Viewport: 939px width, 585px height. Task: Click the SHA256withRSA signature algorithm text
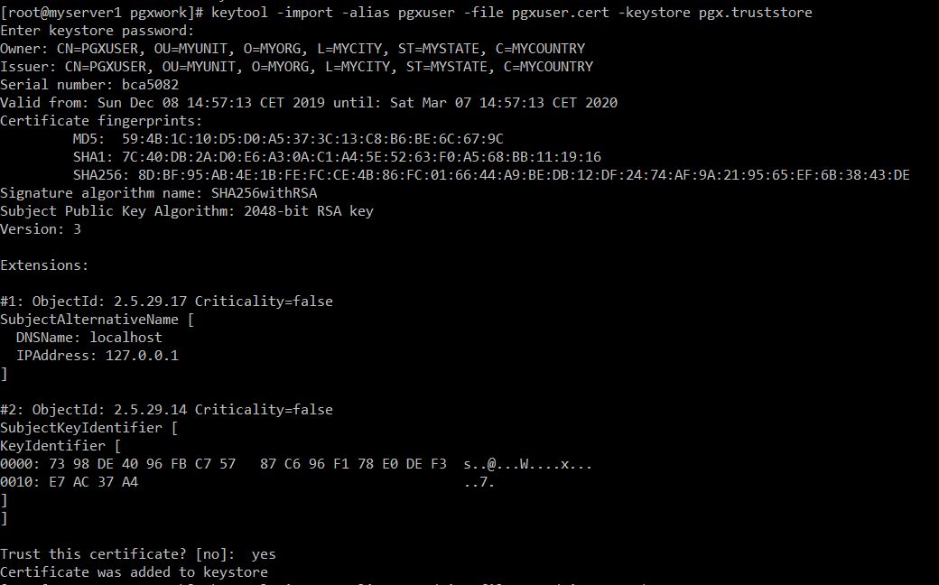(x=264, y=193)
